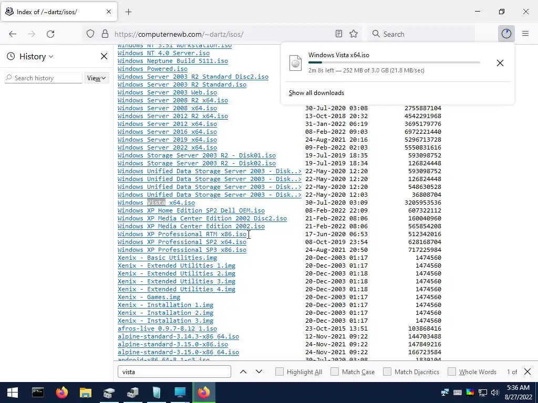Image resolution: width=538 pixels, height=403 pixels.
Task: Toggle Reader View icon in address bar
Action: [339, 34]
